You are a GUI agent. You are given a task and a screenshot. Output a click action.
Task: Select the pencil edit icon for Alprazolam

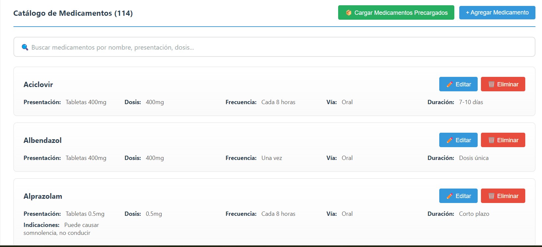pos(449,196)
